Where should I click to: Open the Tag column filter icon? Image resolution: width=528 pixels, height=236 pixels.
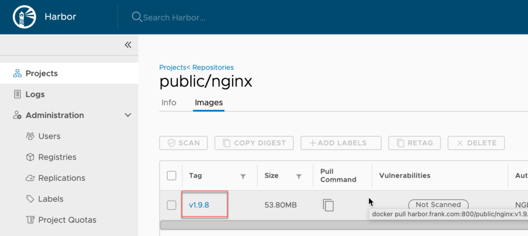point(243,176)
